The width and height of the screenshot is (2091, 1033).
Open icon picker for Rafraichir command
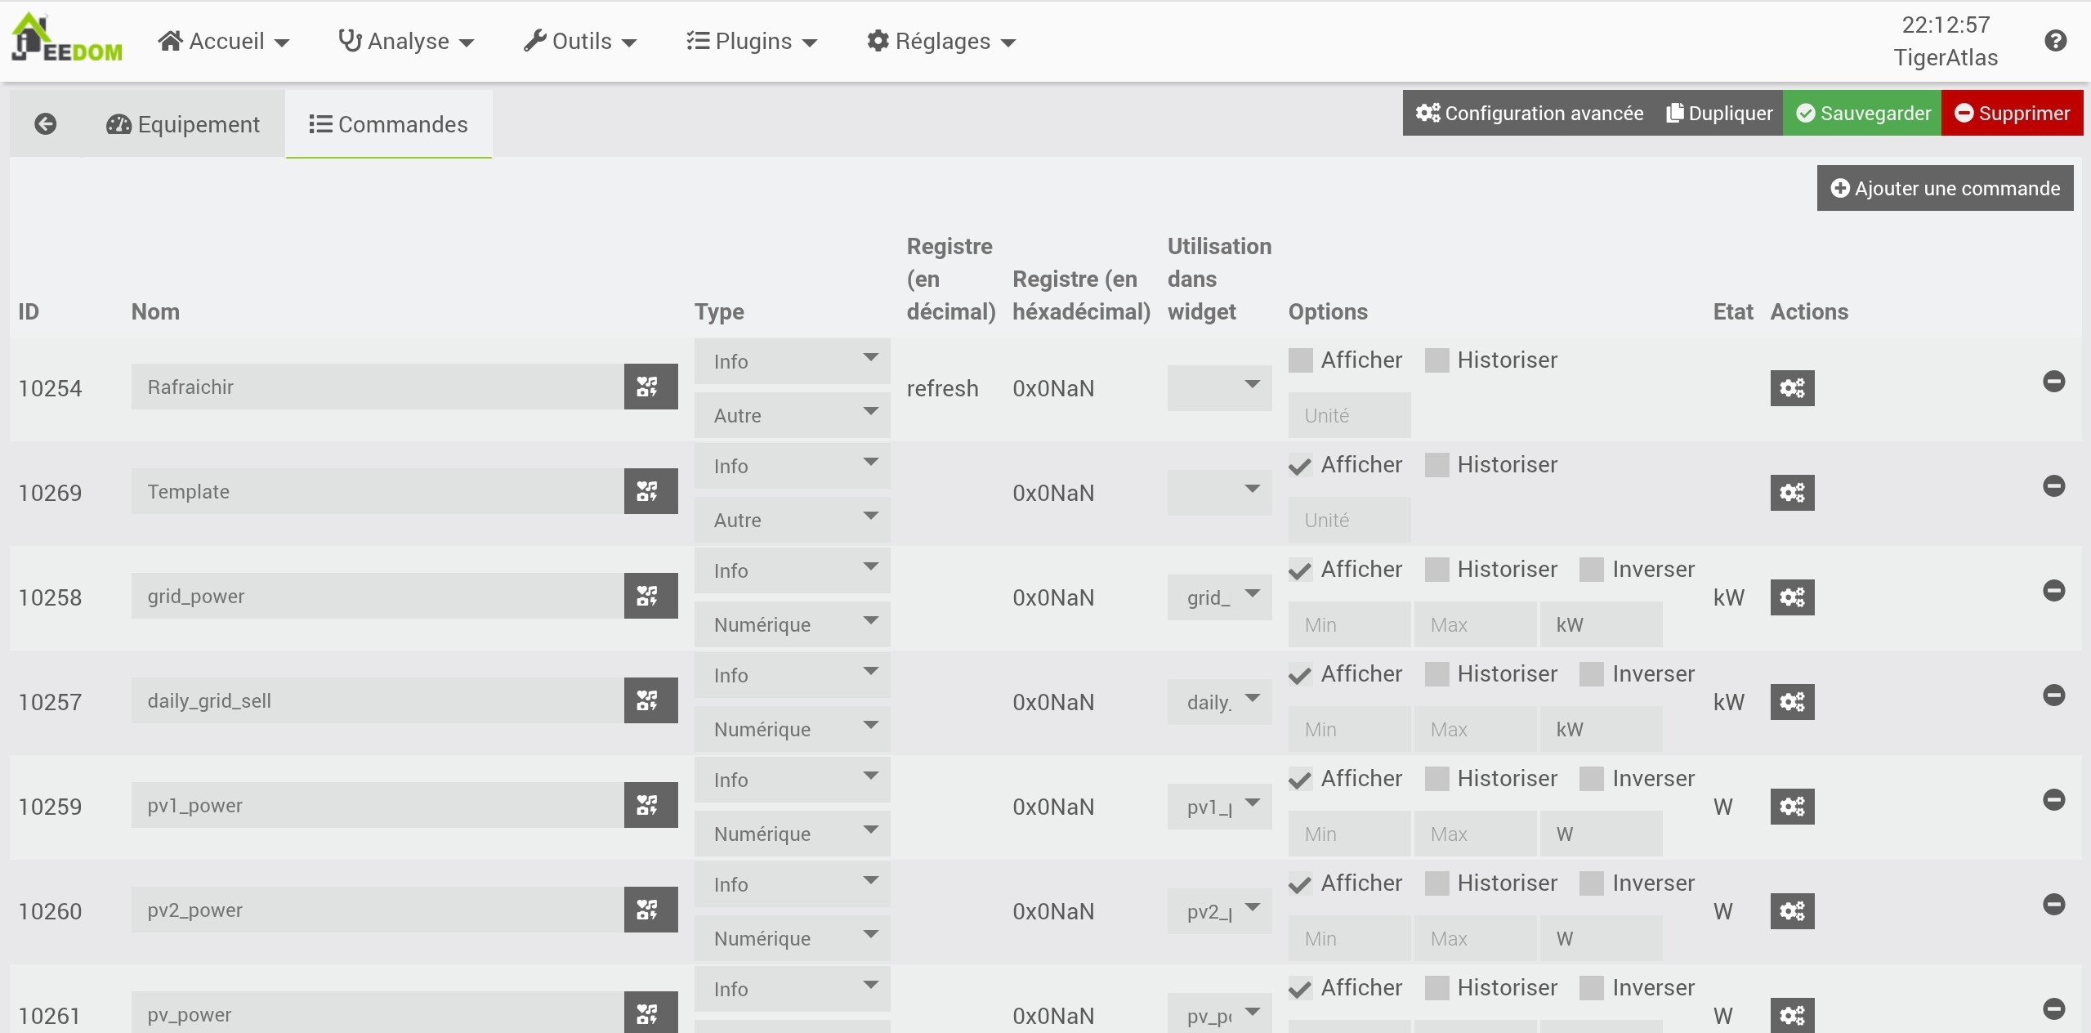pyautogui.click(x=650, y=387)
